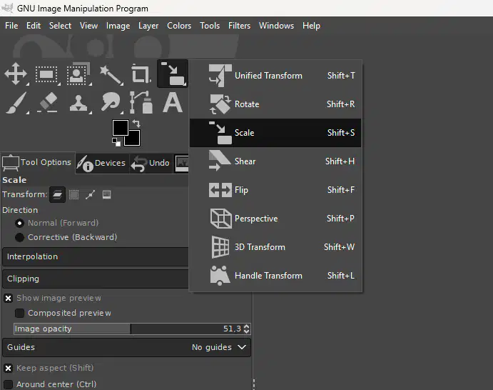Select the Paintbrush tool
This screenshot has width=493, height=390.
16,103
